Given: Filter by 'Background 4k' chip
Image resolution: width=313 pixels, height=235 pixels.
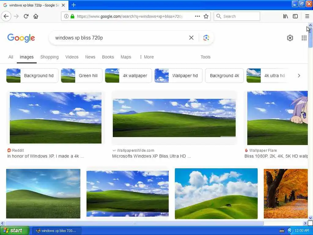Looking at the screenshot, I should pos(224,76).
